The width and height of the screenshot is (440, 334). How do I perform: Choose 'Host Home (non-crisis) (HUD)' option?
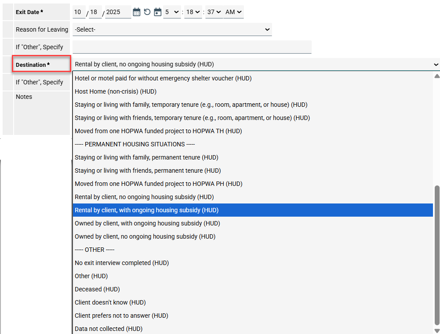tap(116, 91)
